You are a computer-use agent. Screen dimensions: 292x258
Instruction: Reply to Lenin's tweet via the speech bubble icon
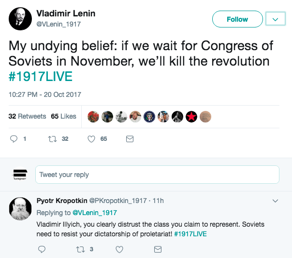14,139
